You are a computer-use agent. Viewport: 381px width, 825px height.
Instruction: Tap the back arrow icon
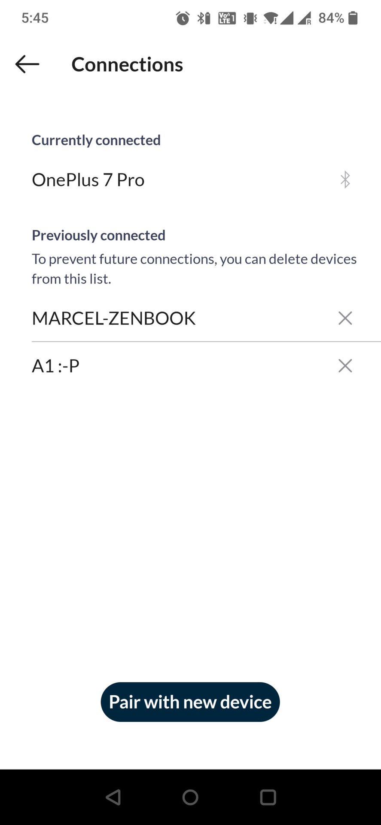point(27,64)
